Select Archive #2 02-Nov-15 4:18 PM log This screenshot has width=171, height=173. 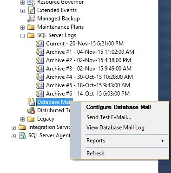pos(88,60)
